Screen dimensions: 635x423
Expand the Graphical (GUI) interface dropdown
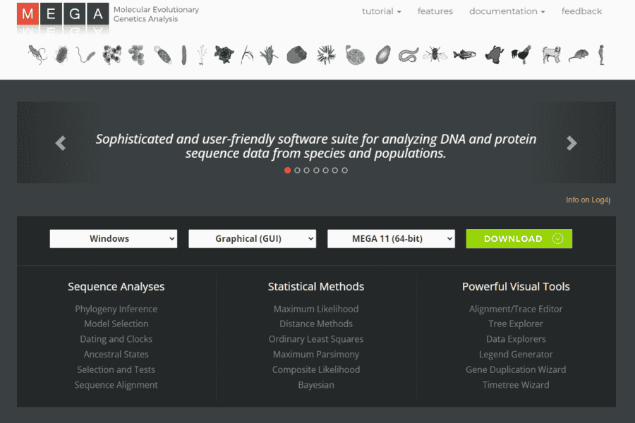252,239
